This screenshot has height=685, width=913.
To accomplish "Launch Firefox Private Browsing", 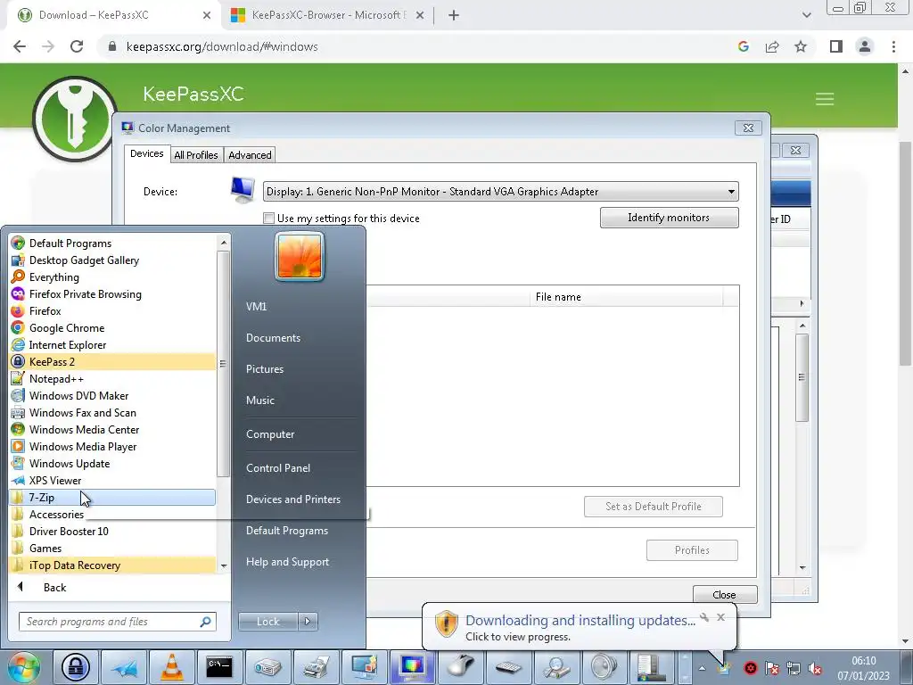I will click(x=112, y=294).
